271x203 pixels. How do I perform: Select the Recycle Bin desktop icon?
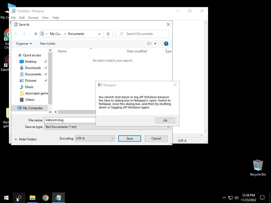click(x=258, y=168)
